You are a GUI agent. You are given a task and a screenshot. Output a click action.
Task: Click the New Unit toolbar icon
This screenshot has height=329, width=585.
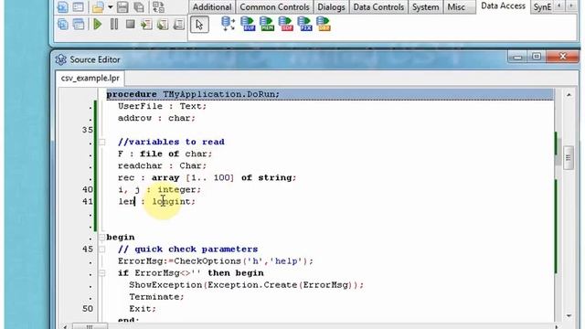click(62, 6)
